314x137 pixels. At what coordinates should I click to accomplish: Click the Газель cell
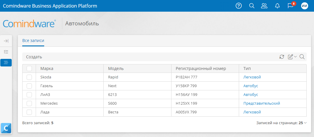pyautogui.click(x=70, y=86)
